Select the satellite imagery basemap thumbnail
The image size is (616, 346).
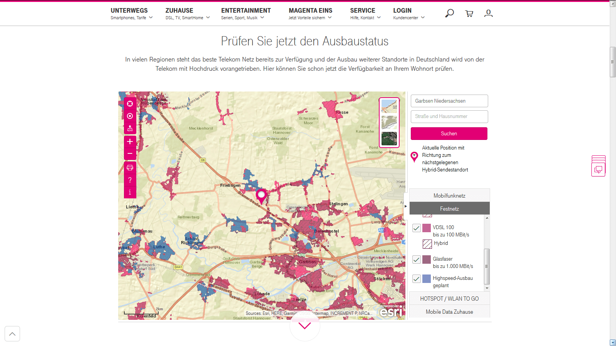[389, 139]
